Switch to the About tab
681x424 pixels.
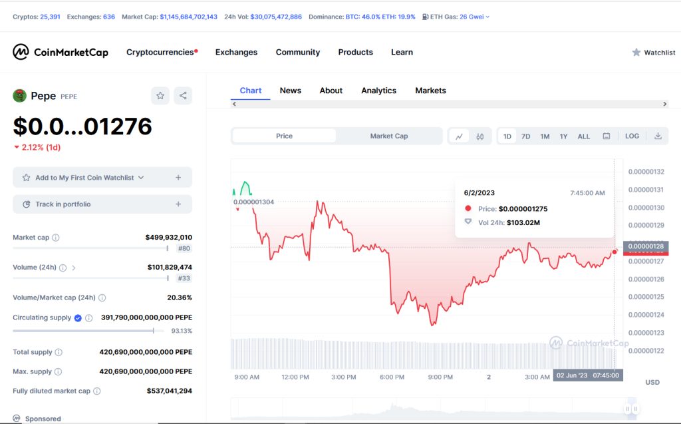(x=331, y=91)
